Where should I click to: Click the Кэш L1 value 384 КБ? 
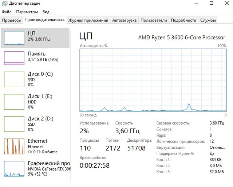click(216, 160)
